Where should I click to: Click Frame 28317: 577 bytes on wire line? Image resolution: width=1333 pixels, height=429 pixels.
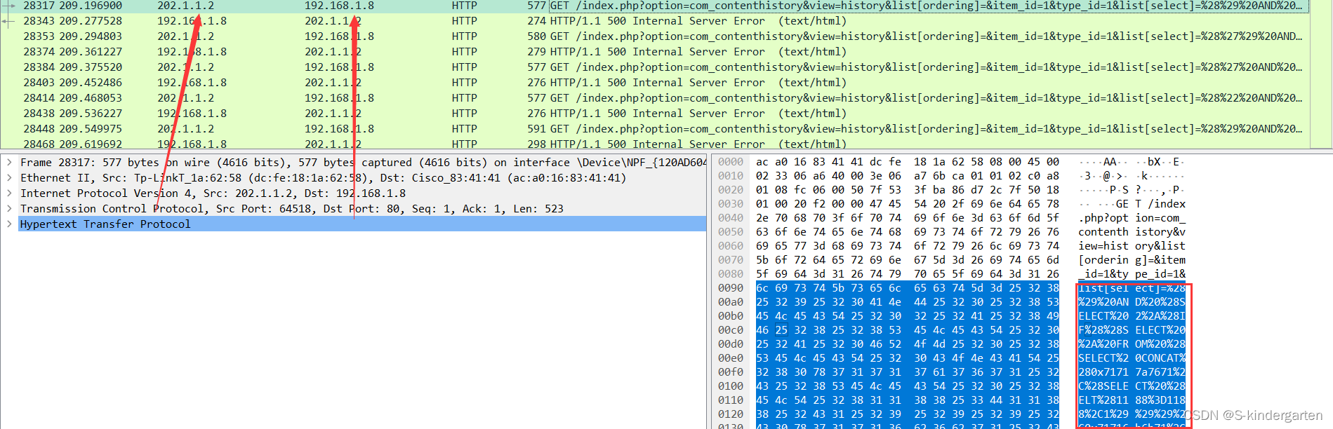click(363, 163)
